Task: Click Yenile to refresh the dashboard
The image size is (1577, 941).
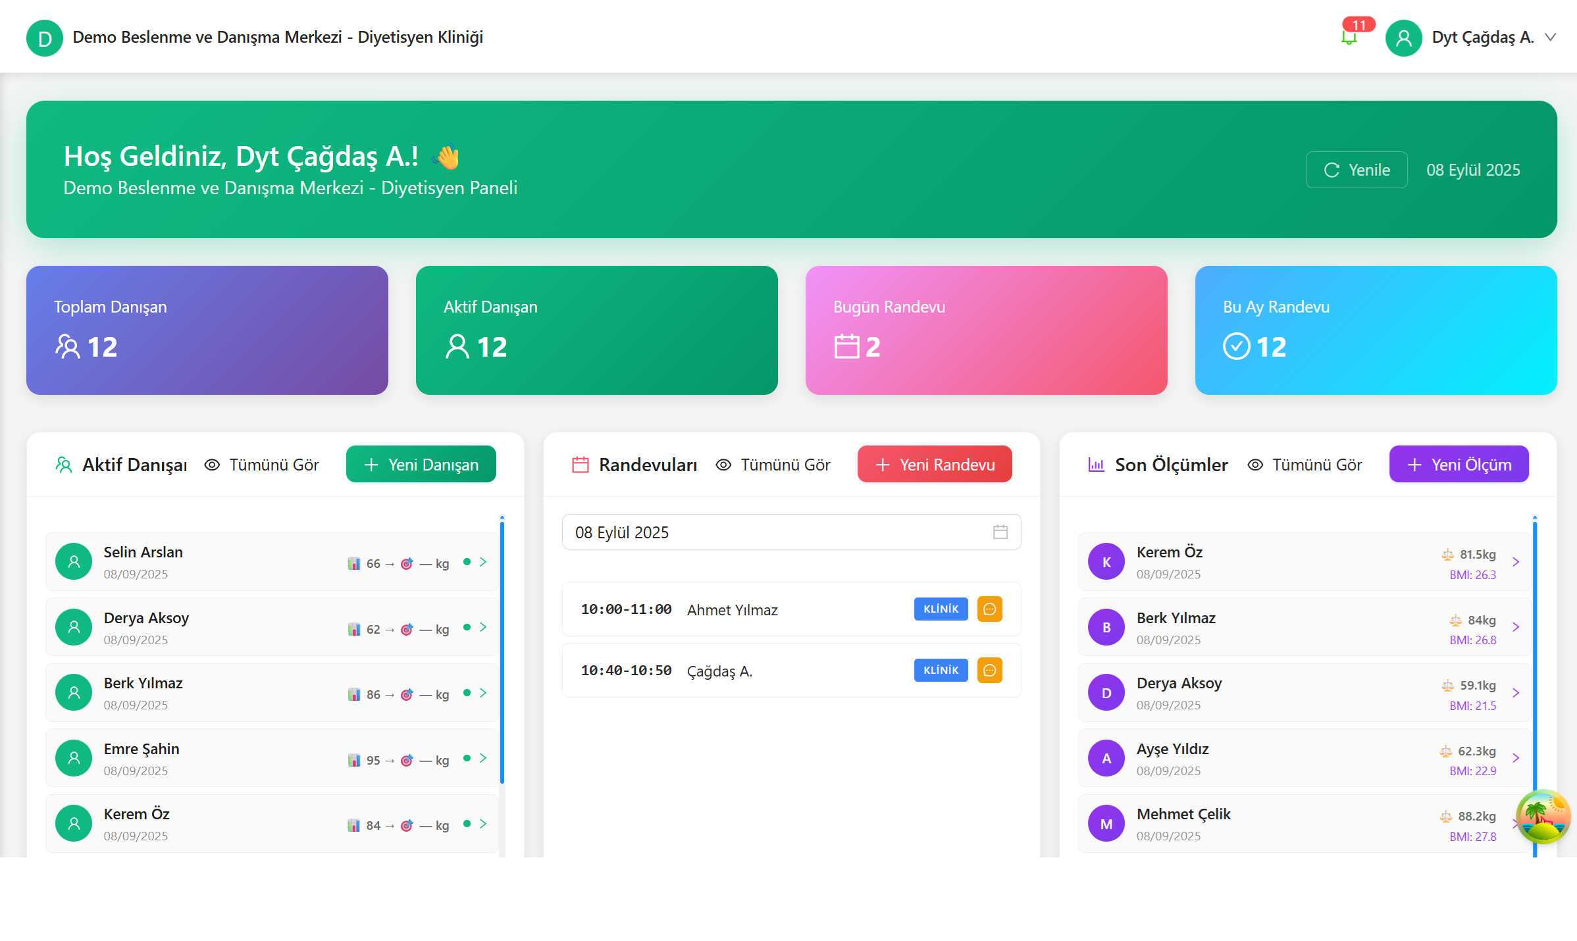Action: point(1356,170)
